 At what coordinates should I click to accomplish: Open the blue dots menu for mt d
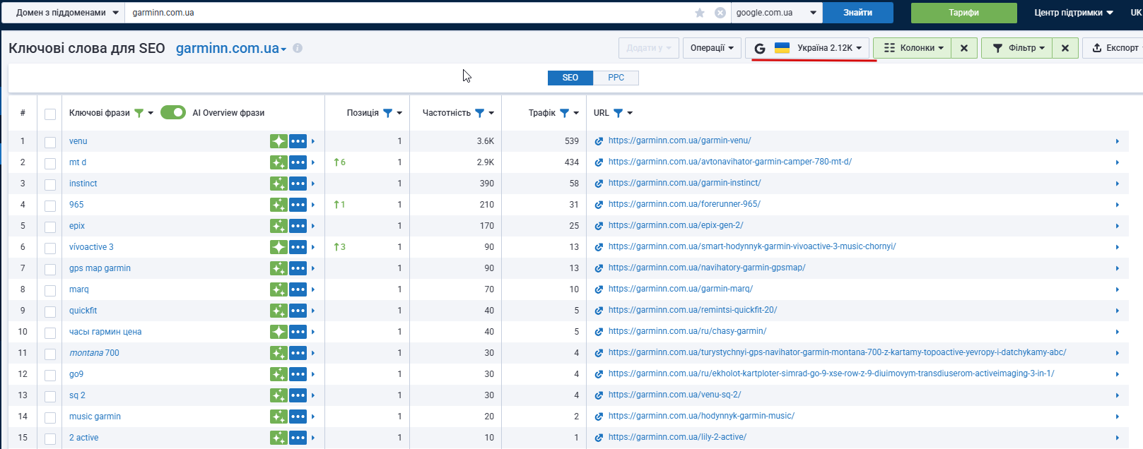click(298, 162)
